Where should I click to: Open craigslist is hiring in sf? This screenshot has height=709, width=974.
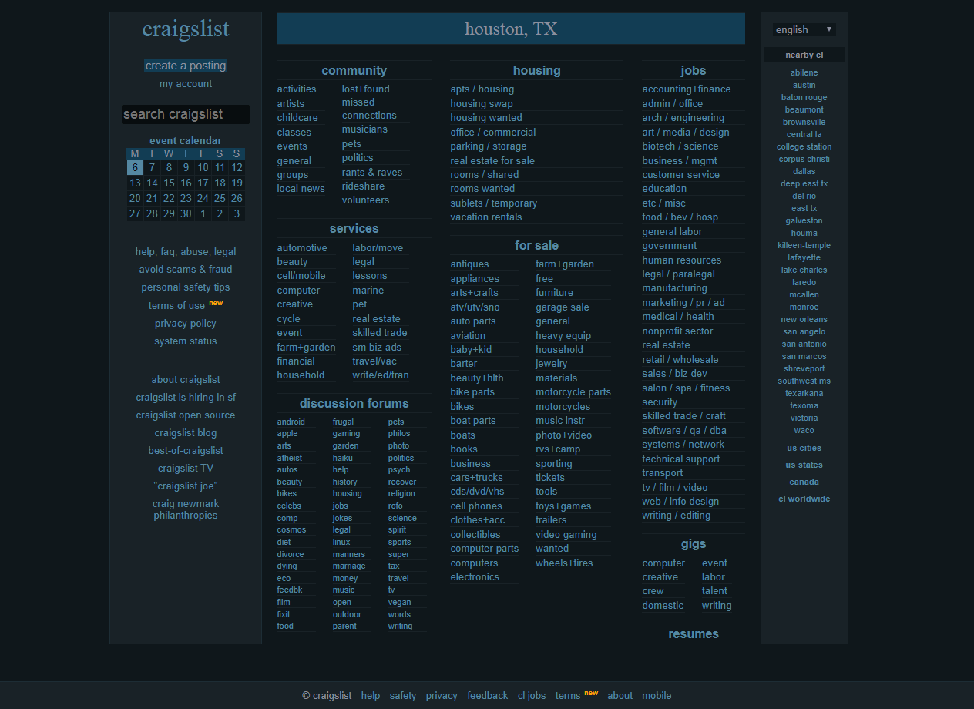pos(186,397)
